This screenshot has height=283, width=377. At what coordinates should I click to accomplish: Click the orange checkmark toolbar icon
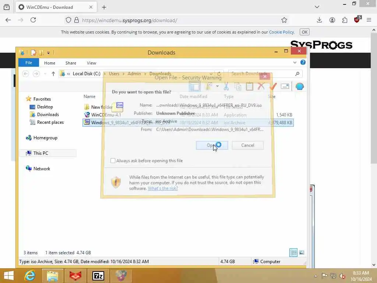pos(273,86)
